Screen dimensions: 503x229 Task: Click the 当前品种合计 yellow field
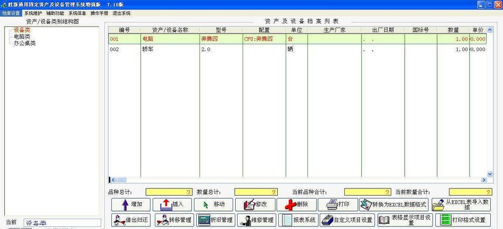(x=368, y=192)
